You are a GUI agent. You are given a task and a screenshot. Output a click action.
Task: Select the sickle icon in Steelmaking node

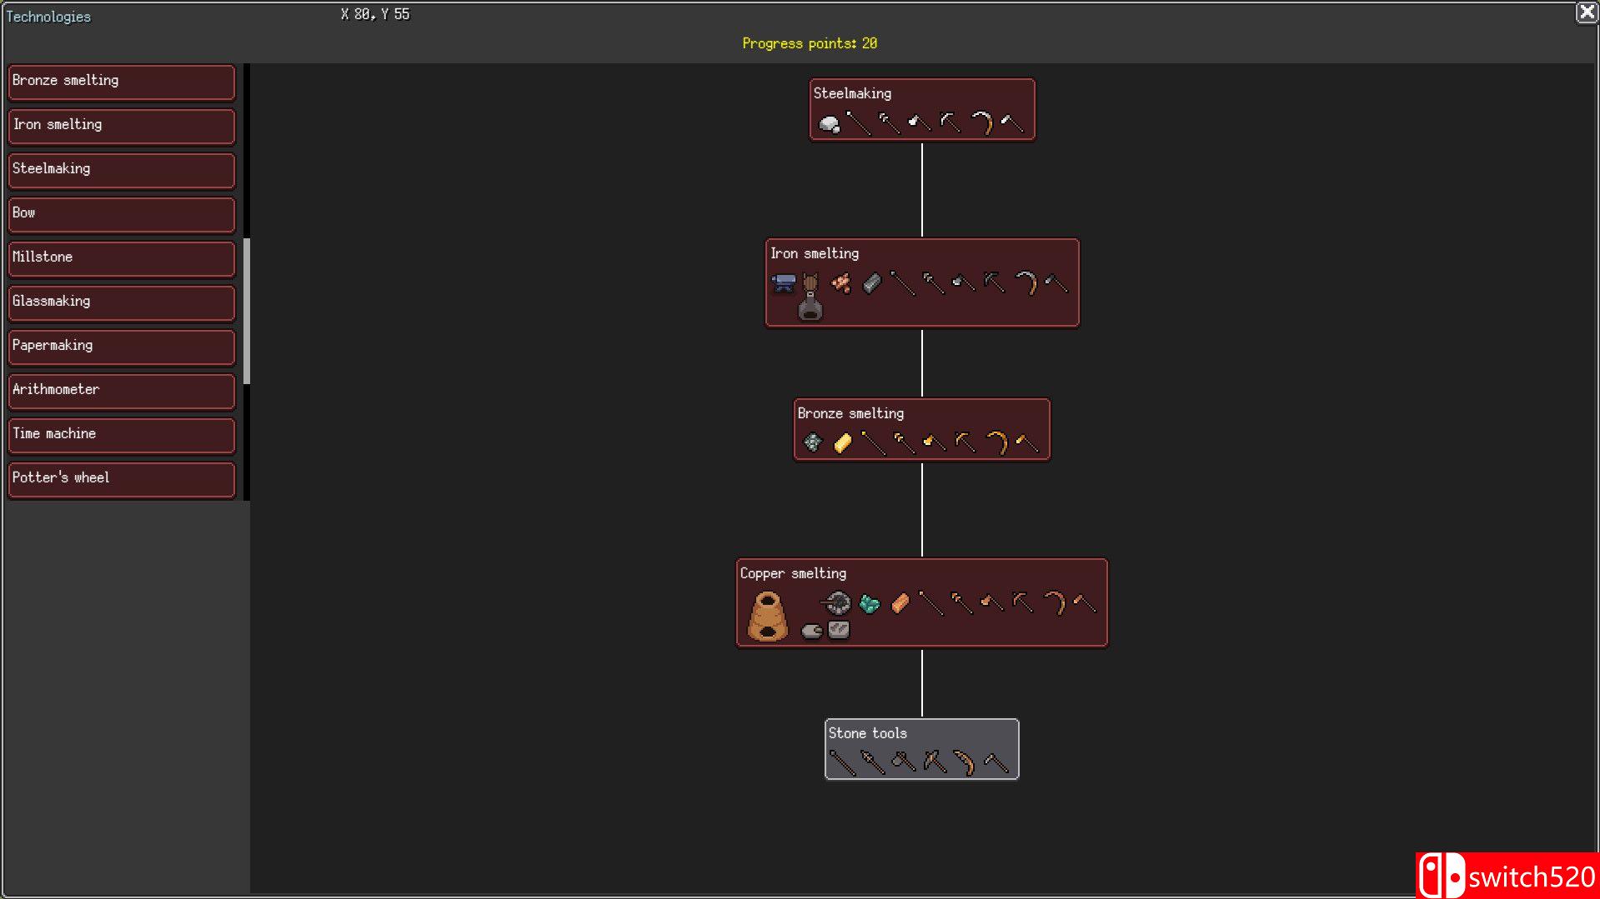984,122
